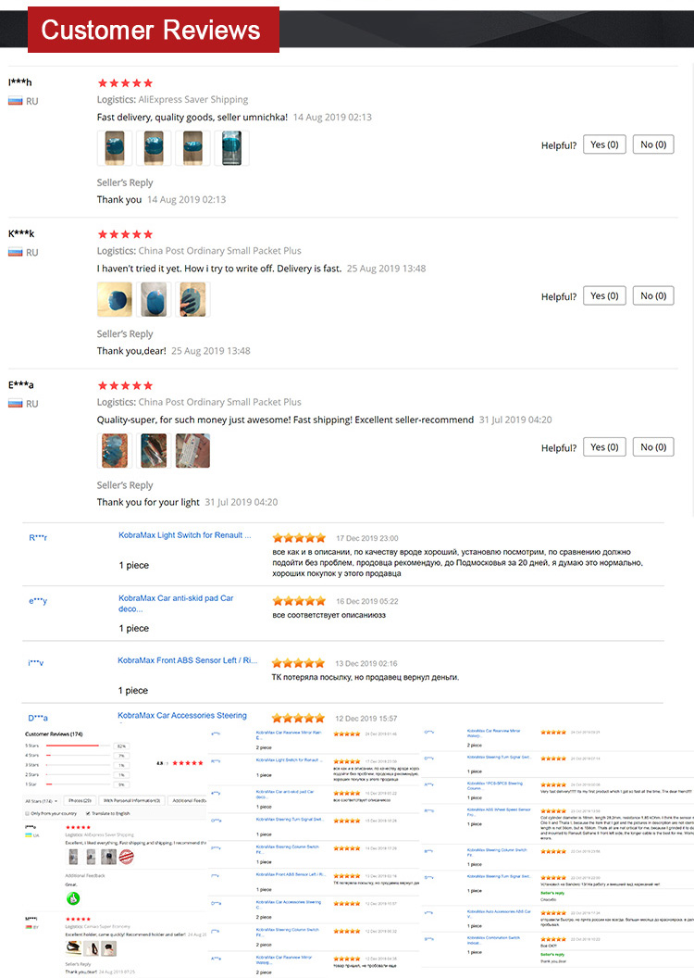
Task: Click the Russian flag under reviewer l***h
Action: pyautogui.click(x=15, y=100)
